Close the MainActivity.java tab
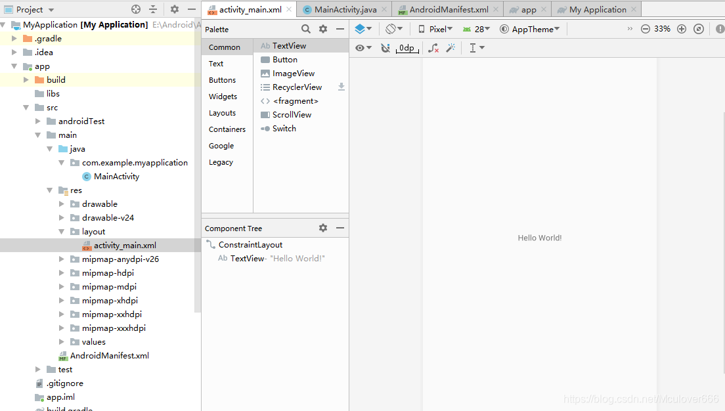 coord(384,9)
